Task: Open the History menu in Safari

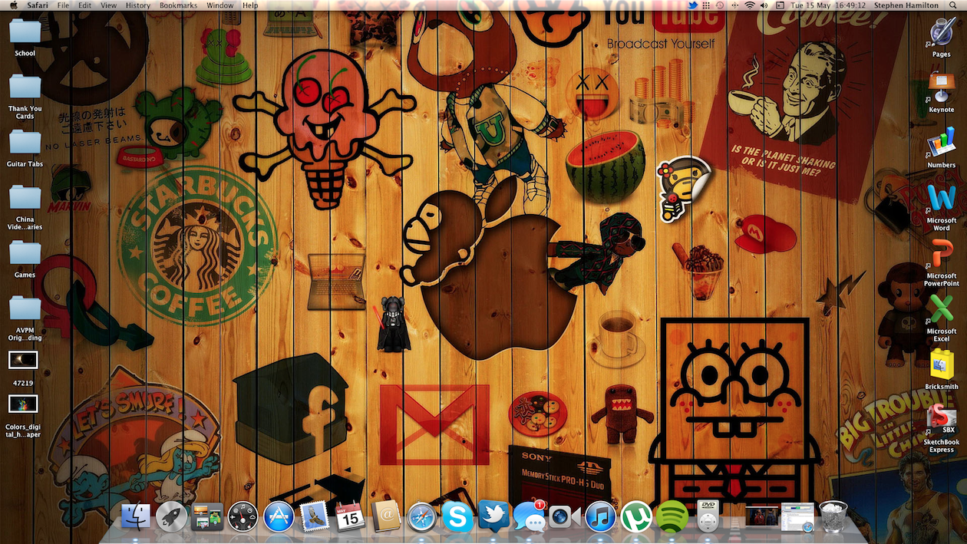Action: [x=138, y=5]
